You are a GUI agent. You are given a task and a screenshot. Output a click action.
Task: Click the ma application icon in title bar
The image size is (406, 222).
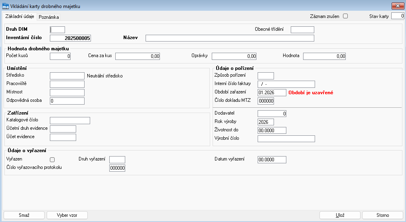pyautogui.click(x=5, y=6)
